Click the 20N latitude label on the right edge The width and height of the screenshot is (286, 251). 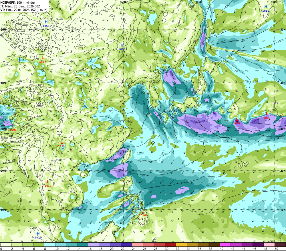[283, 171]
